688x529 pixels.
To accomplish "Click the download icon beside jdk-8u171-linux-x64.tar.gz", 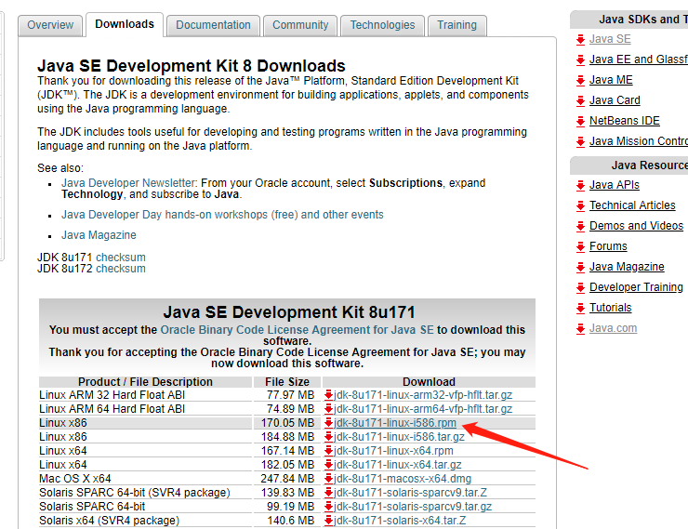I will pyautogui.click(x=328, y=465).
